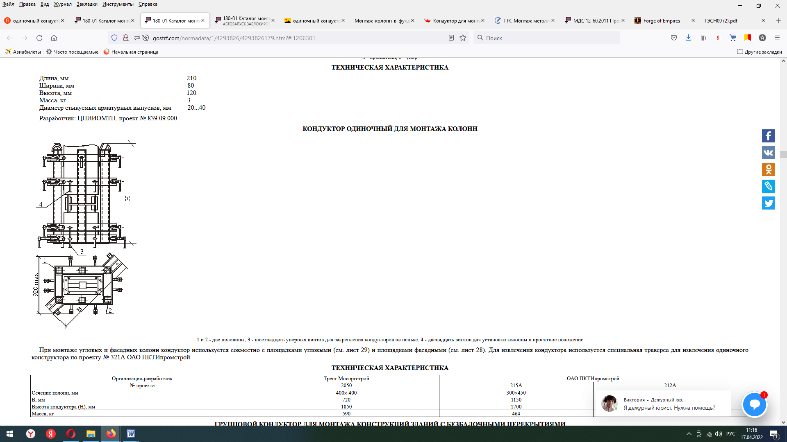Image resolution: width=787 pixels, height=442 pixels.
Task: Select project number cell 215А
Action: [516, 386]
